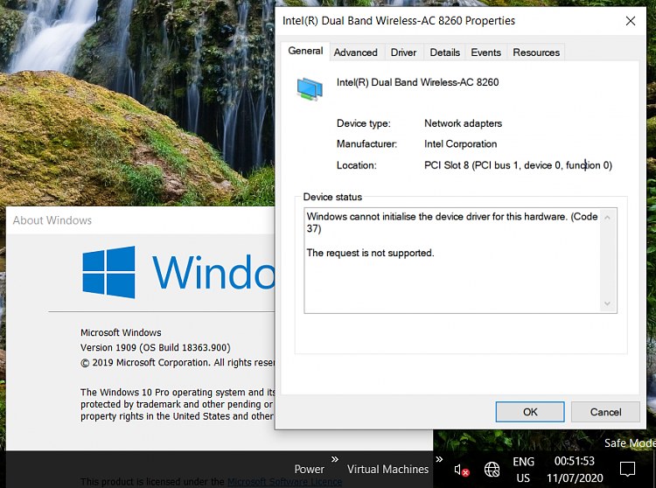Open the Advanced tab
This screenshot has height=488, width=656.
(356, 52)
